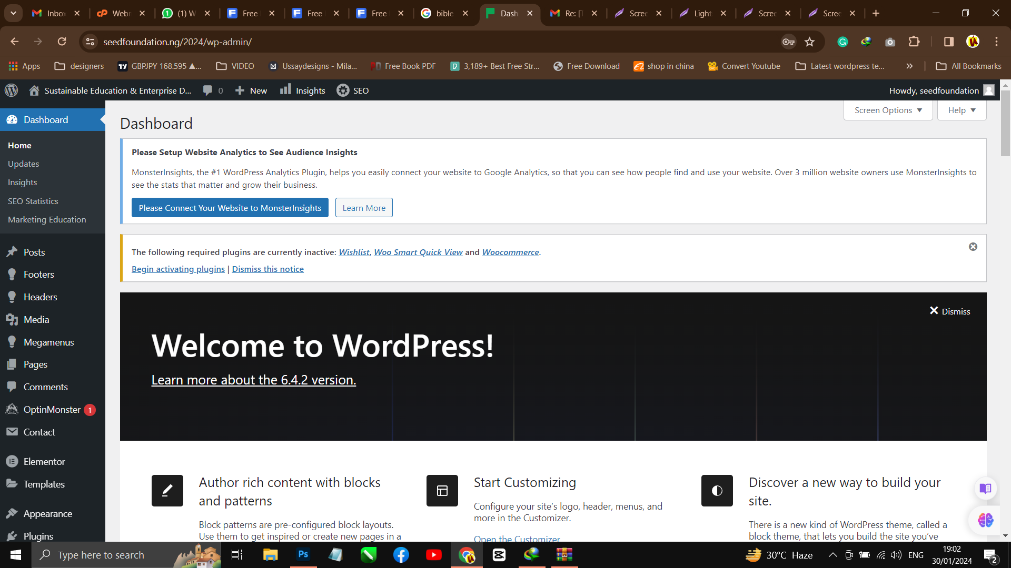Open Marketing Education in sidebar

tap(47, 220)
